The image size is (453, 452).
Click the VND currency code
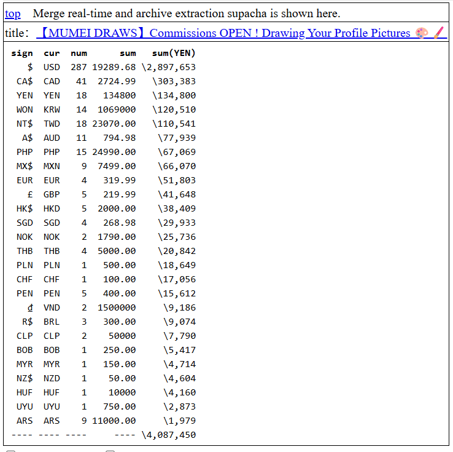pyautogui.click(x=52, y=307)
